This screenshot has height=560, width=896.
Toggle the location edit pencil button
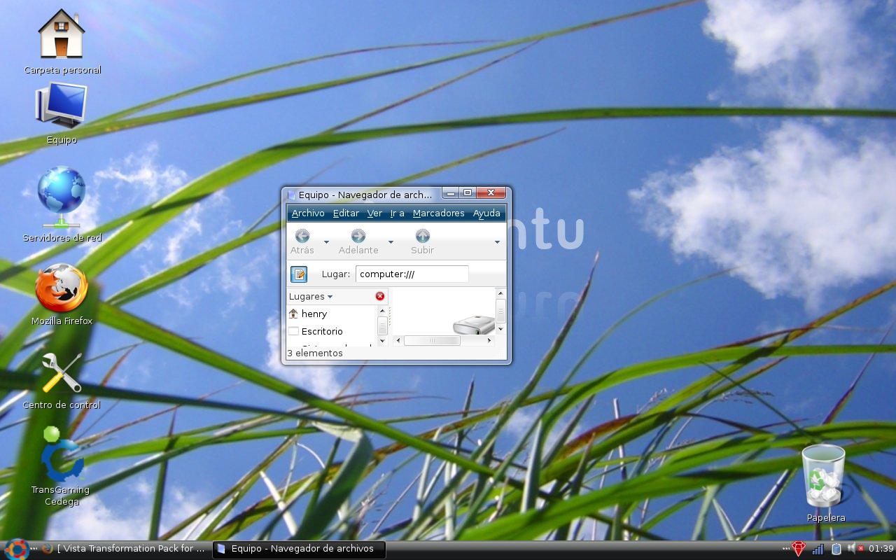click(299, 274)
